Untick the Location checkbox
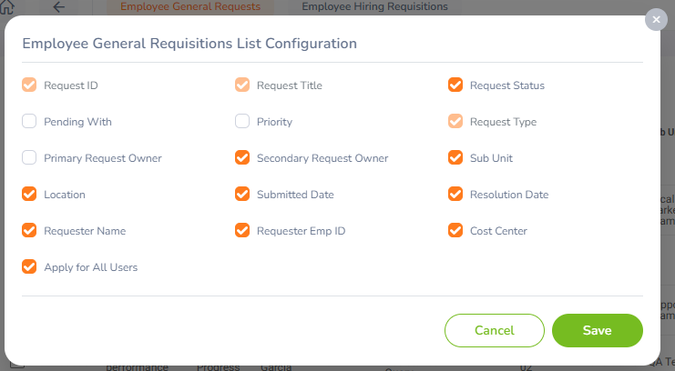The image size is (675, 371). click(x=29, y=194)
